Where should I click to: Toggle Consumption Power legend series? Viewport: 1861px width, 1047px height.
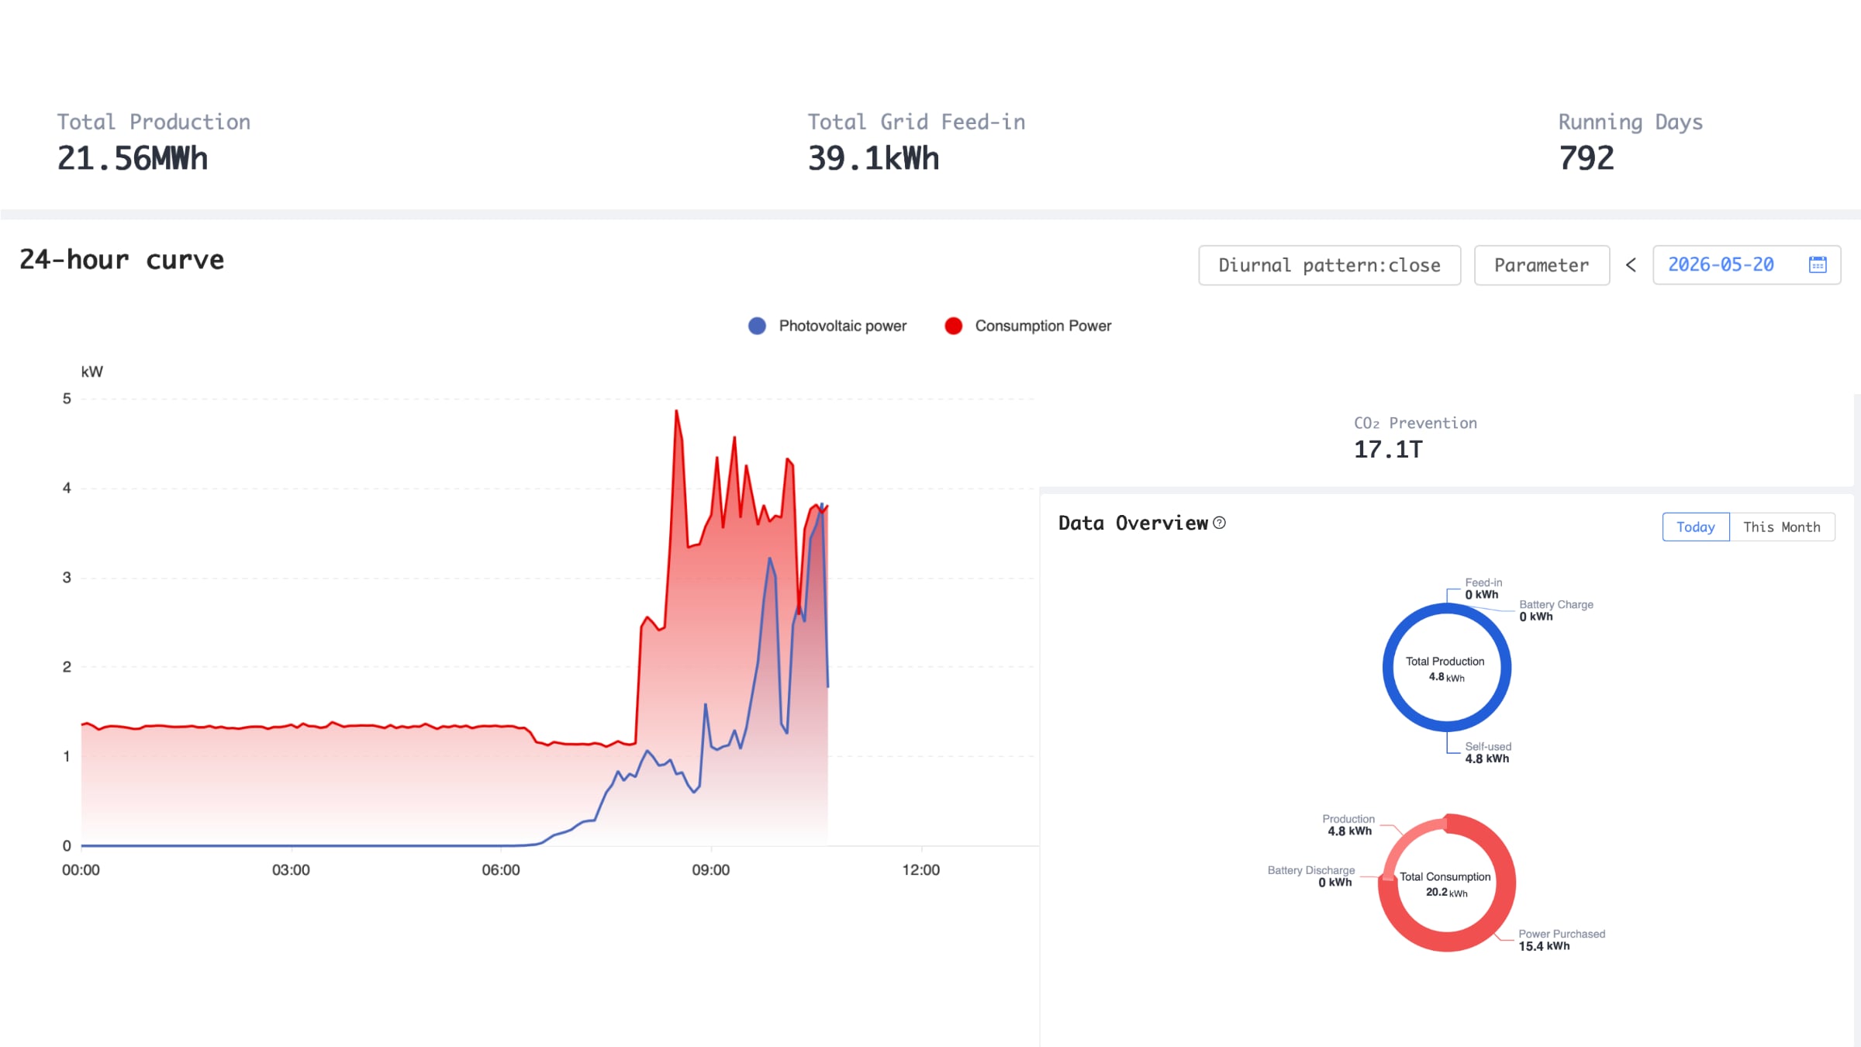(x=1028, y=326)
